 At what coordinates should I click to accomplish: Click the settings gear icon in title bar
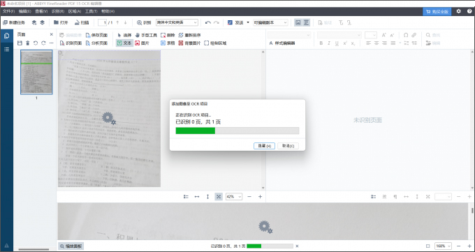pos(459,11)
